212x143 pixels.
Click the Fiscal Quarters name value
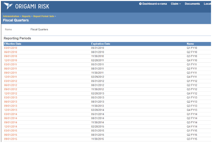tap(39, 30)
